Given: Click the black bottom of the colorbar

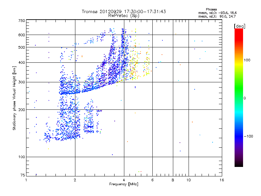Looking at the screenshot, I should pos(239,164).
